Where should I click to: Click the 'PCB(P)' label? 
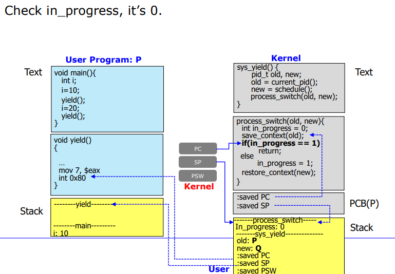(364, 204)
